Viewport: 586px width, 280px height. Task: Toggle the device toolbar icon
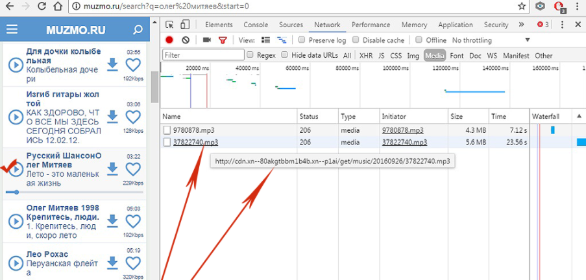(x=184, y=25)
